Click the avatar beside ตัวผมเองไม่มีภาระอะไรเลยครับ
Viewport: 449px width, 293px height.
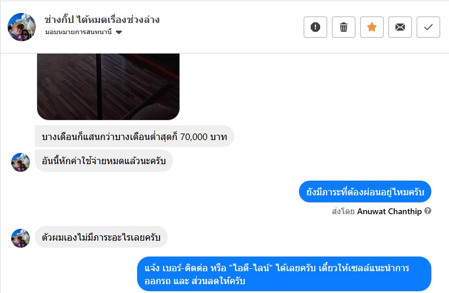coord(21,238)
